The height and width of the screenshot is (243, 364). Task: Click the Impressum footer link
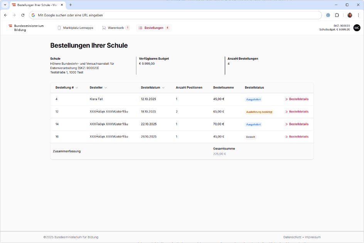click(x=312, y=237)
